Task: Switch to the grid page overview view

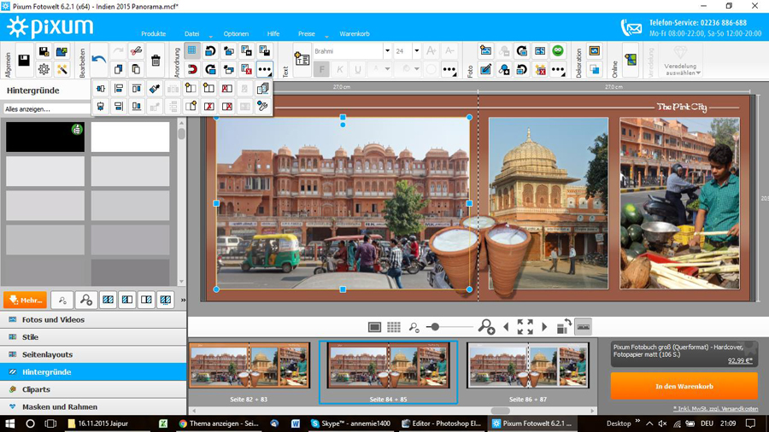Action: pyautogui.click(x=393, y=327)
